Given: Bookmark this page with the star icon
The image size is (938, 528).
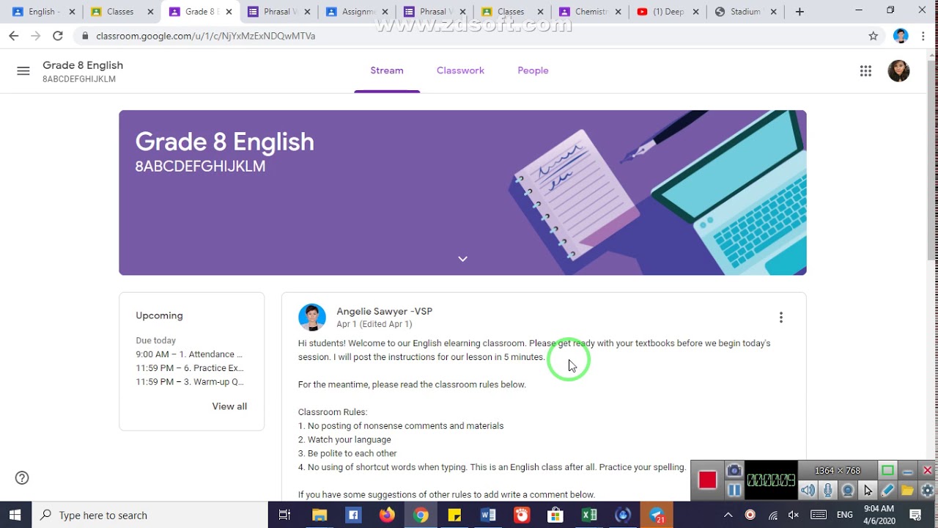Looking at the screenshot, I should [873, 36].
